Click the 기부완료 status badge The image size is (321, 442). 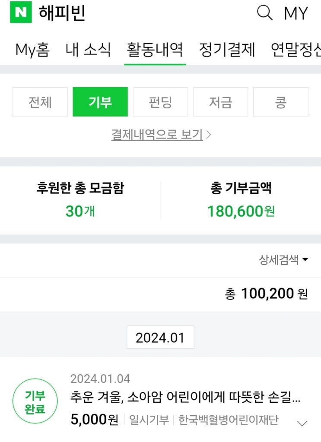tap(35, 402)
